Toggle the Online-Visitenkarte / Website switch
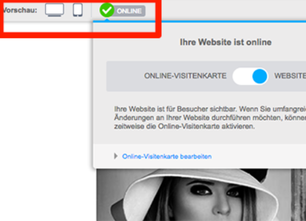The image size is (306, 221). [x=251, y=76]
